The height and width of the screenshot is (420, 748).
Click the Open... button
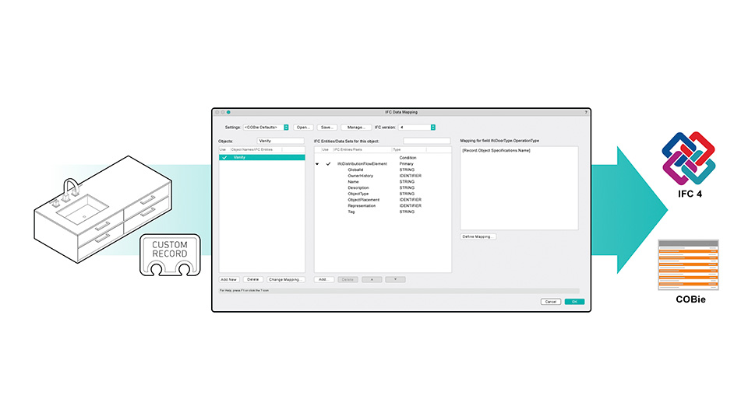[303, 128]
